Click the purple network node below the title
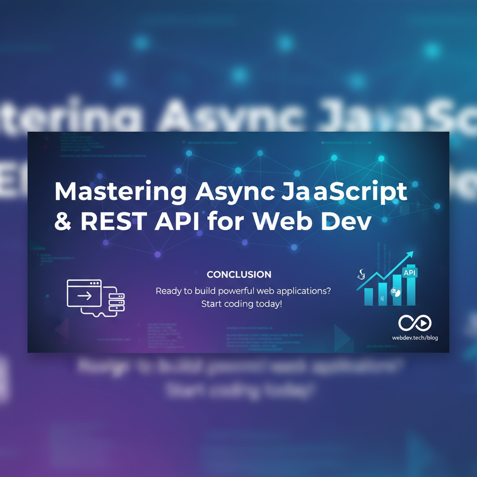Screen dimensions: 477x477 (157, 254)
